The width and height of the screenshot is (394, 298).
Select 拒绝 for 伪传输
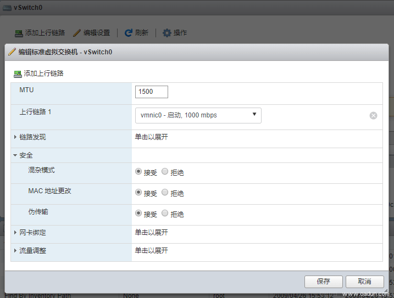click(165, 213)
